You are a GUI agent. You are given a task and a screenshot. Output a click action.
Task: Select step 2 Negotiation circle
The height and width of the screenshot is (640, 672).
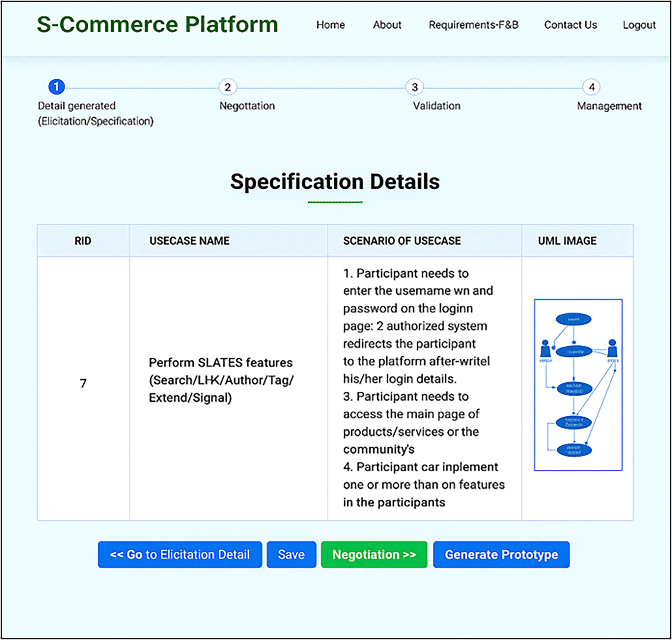[x=227, y=87]
